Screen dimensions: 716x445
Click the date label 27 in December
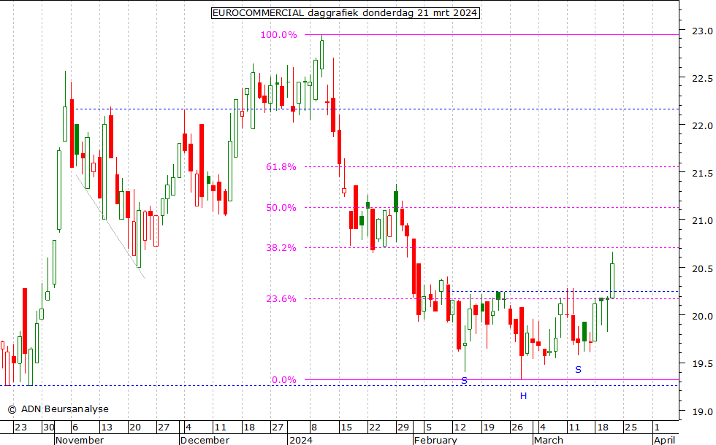[x=277, y=427]
